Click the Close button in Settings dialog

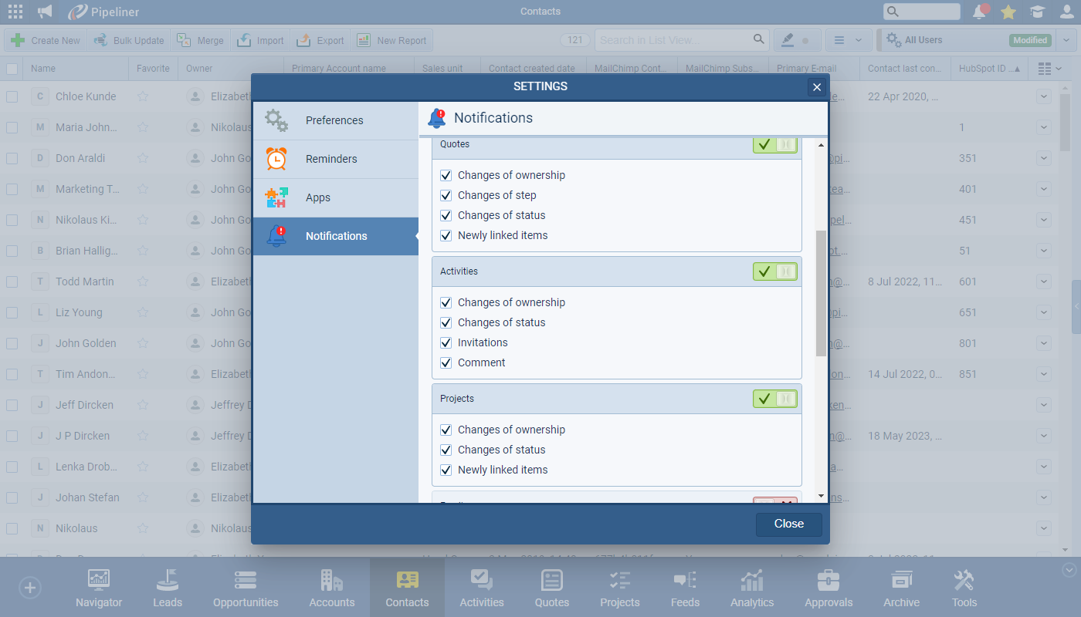coord(788,524)
